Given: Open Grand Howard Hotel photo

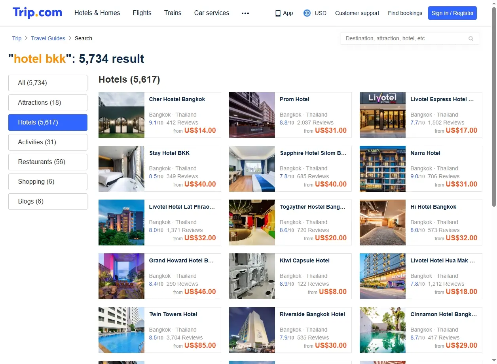Looking at the screenshot, I should pos(121,276).
